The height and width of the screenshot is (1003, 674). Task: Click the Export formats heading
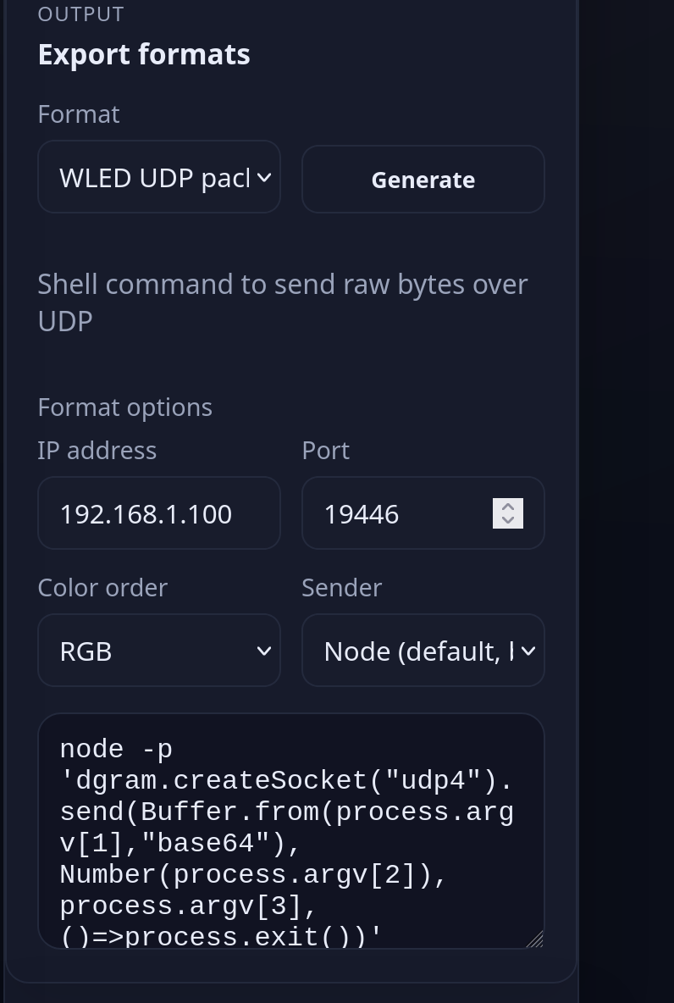coord(144,54)
